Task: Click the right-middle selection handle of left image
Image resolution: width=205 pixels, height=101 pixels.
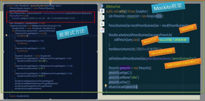Action: (97, 52)
